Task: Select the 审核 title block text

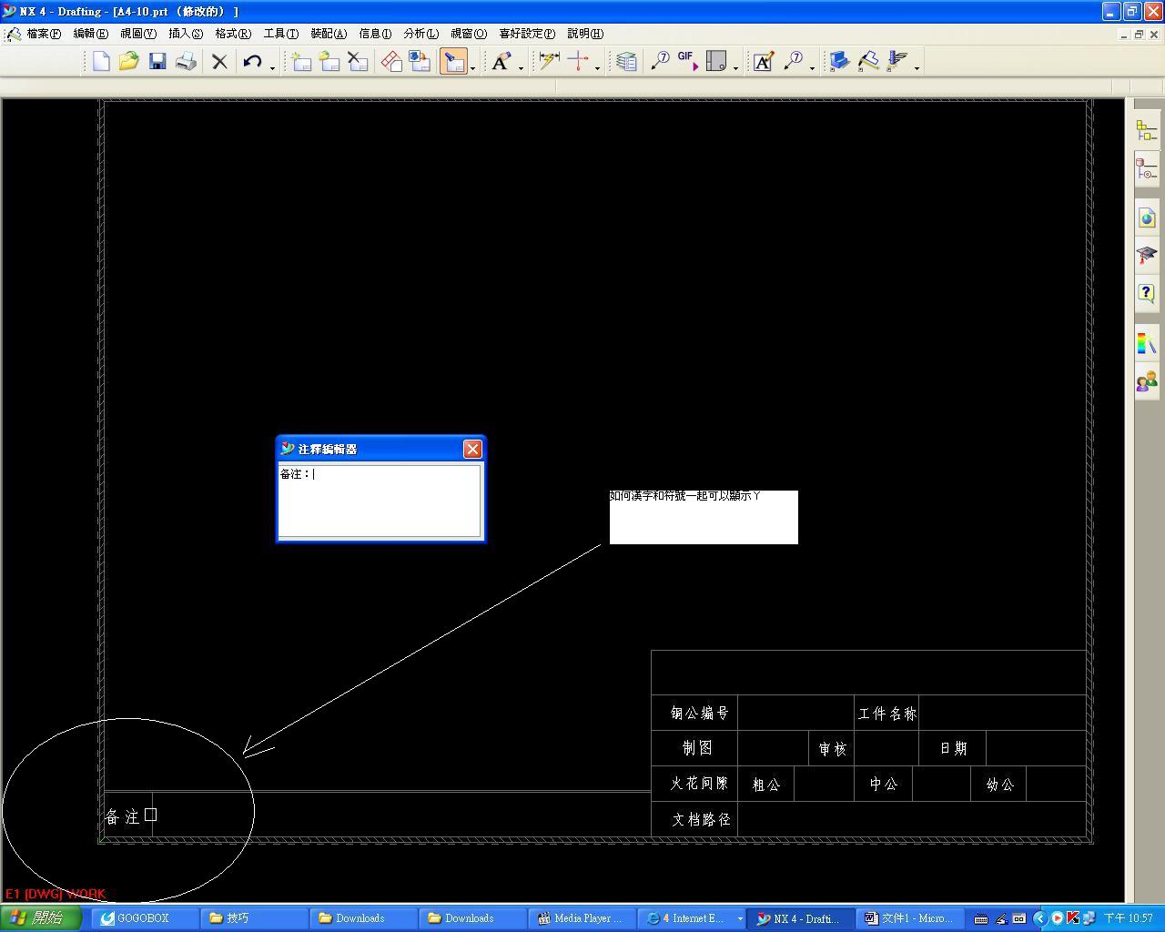Action: pos(833,749)
